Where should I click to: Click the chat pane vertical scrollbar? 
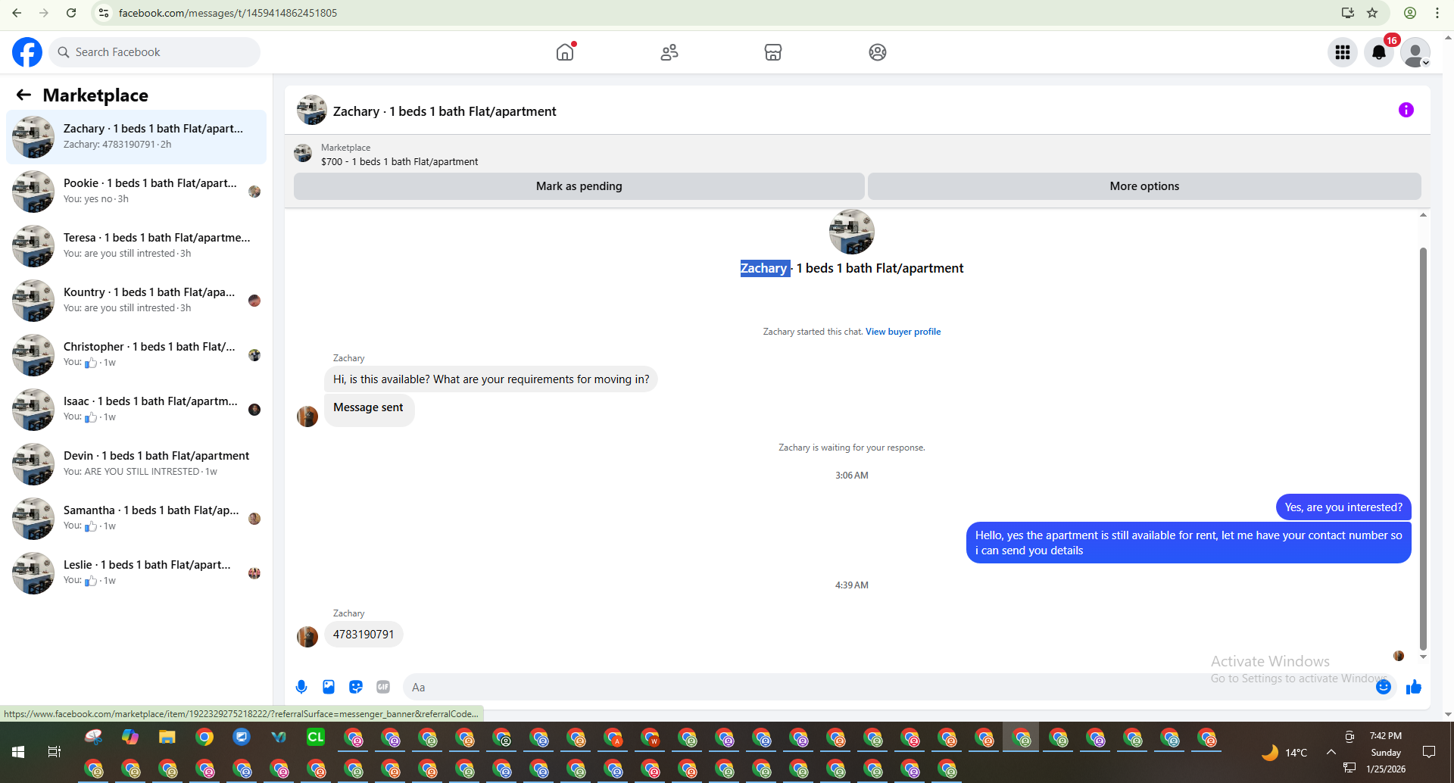pyautogui.click(x=1423, y=448)
